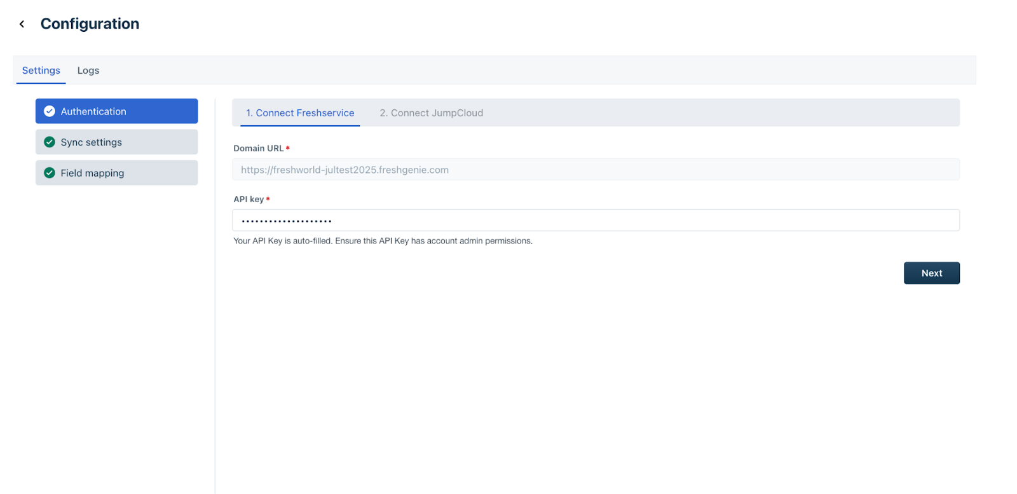This screenshot has width=1017, height=494.
Task: Switch to the Settings tab
Action: click(41, 71)
